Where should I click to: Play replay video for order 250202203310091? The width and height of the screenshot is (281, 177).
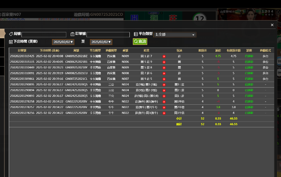[x=164, y=73]
